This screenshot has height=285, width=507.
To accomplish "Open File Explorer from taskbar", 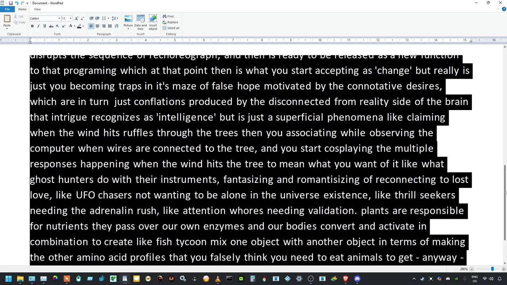I will click(20, 279).
